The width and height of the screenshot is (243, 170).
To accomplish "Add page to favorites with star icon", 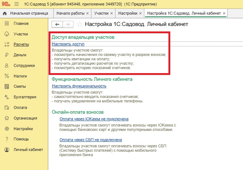I will tap(80, 24).
